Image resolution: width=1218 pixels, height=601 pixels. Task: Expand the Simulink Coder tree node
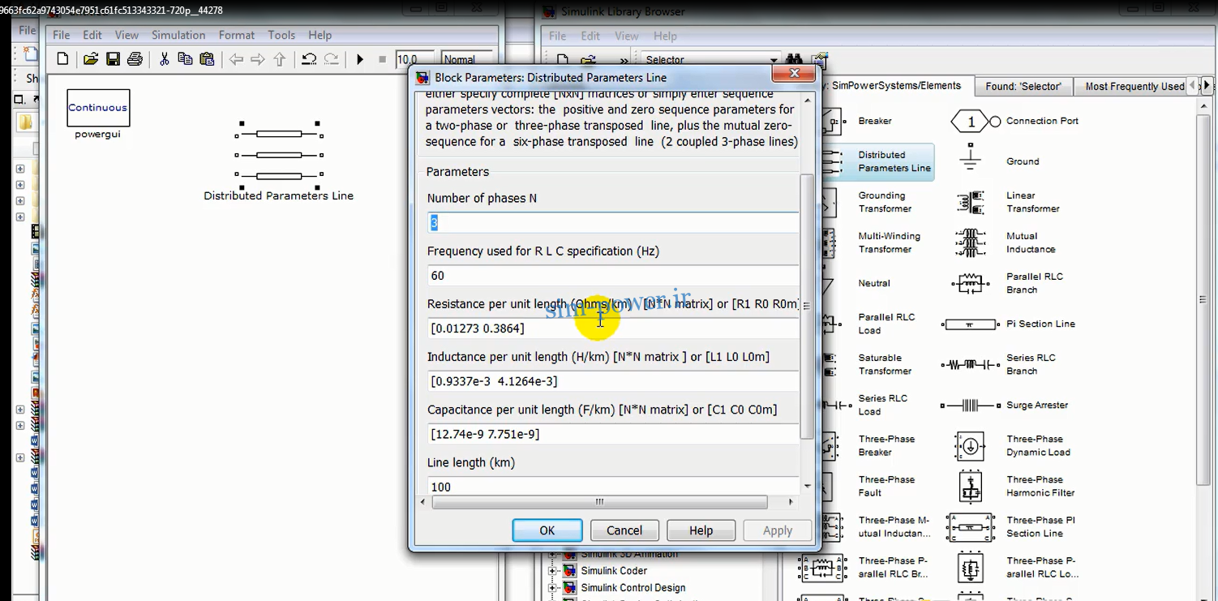click(552, 571)
